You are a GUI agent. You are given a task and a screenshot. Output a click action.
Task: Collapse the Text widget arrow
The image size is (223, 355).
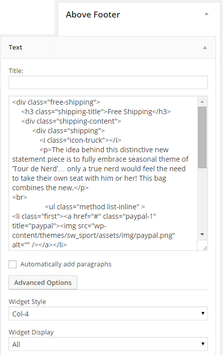click(x=205, y=48)
